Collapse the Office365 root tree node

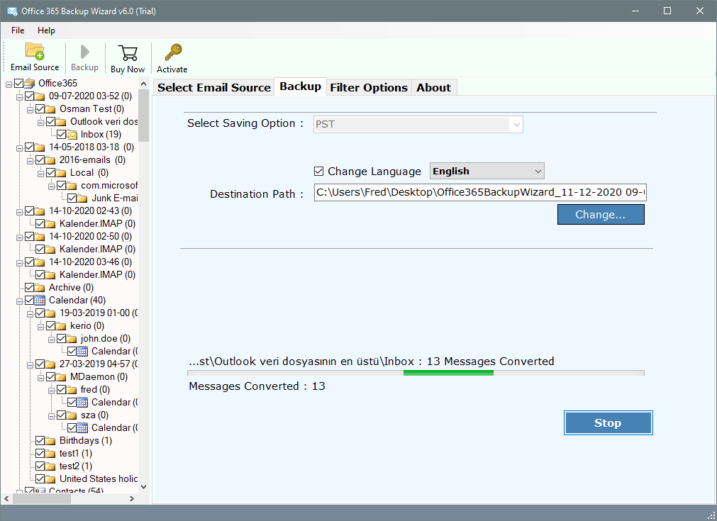coord(9,84)
